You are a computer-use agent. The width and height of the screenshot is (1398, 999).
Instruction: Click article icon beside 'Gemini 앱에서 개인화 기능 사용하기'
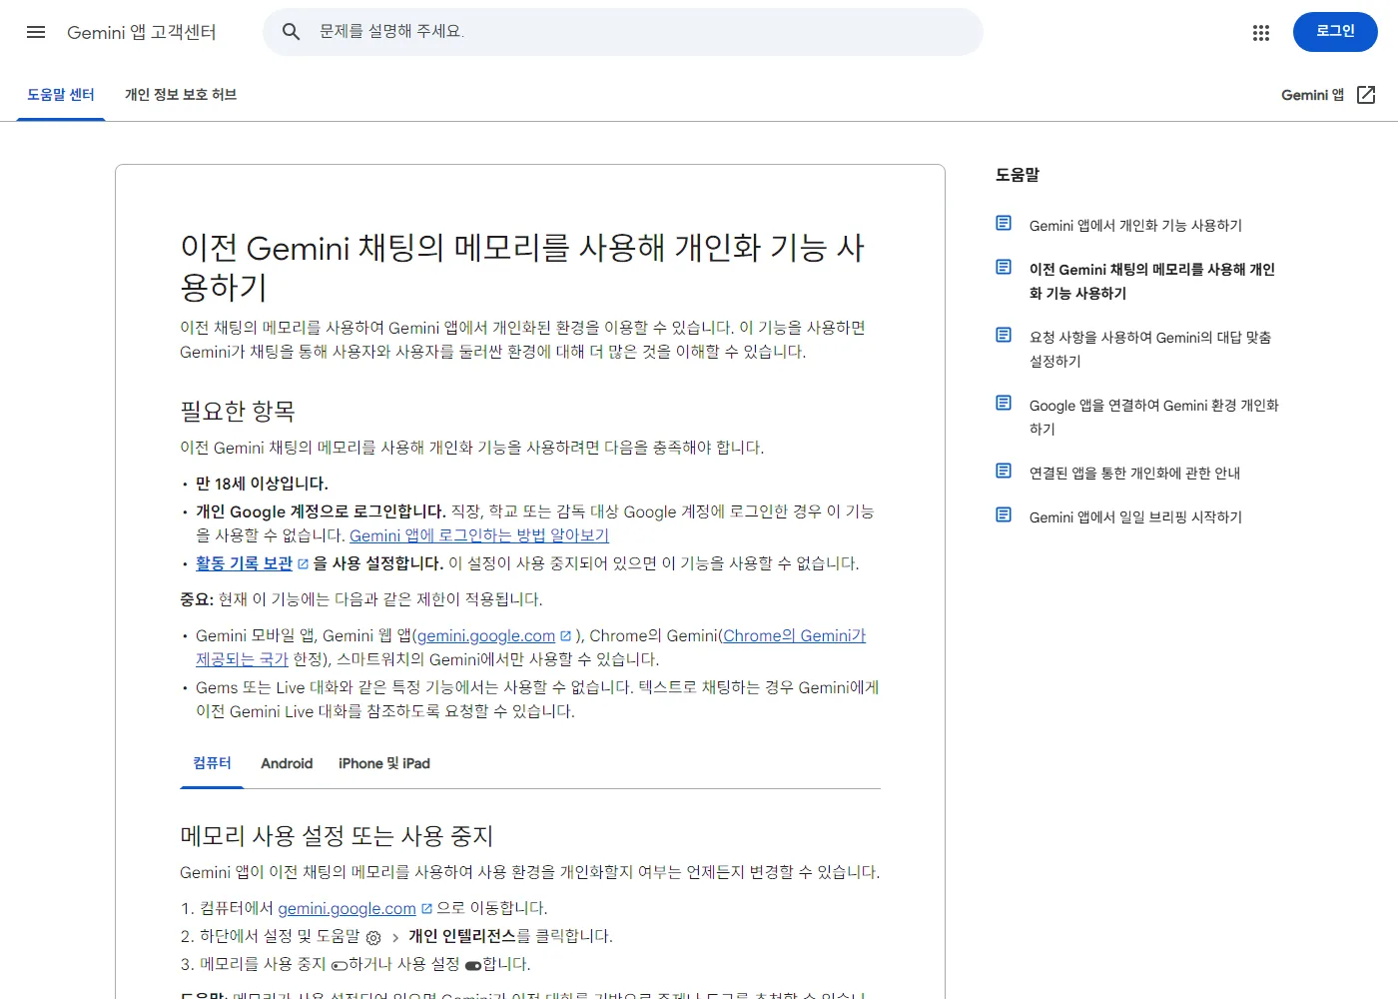(1004, 223)
